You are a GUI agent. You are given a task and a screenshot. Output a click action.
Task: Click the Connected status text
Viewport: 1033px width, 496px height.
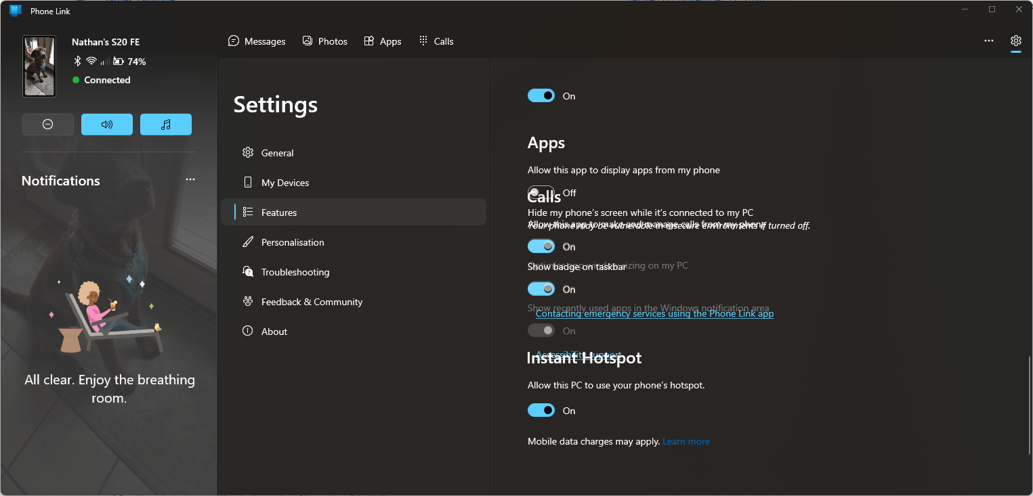pos(107,80)
